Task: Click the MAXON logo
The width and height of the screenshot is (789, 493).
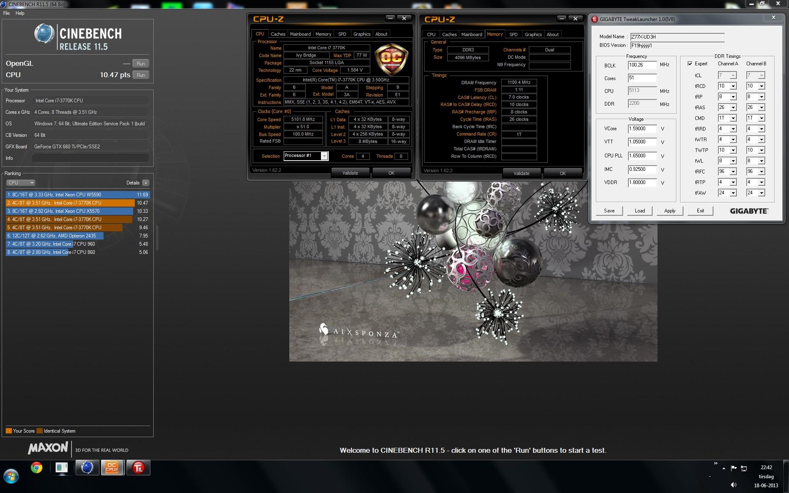Action: coord(48,448)
